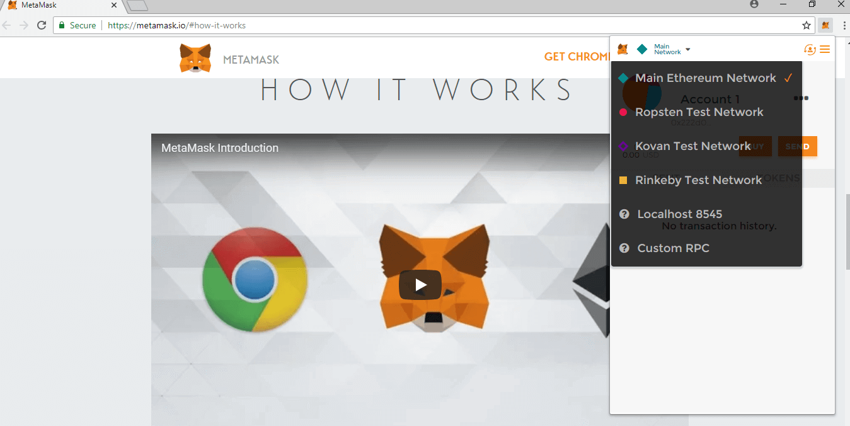Image resolution: width=850 pixels, height=426 pixels.
Task: Select Main Ethereum Network
Action: [706, 78]
